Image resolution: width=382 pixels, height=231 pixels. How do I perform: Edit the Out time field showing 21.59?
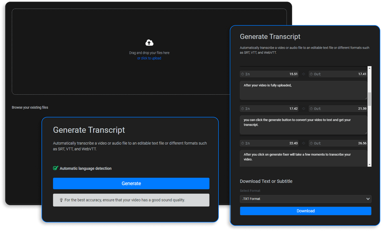point(338,109)
